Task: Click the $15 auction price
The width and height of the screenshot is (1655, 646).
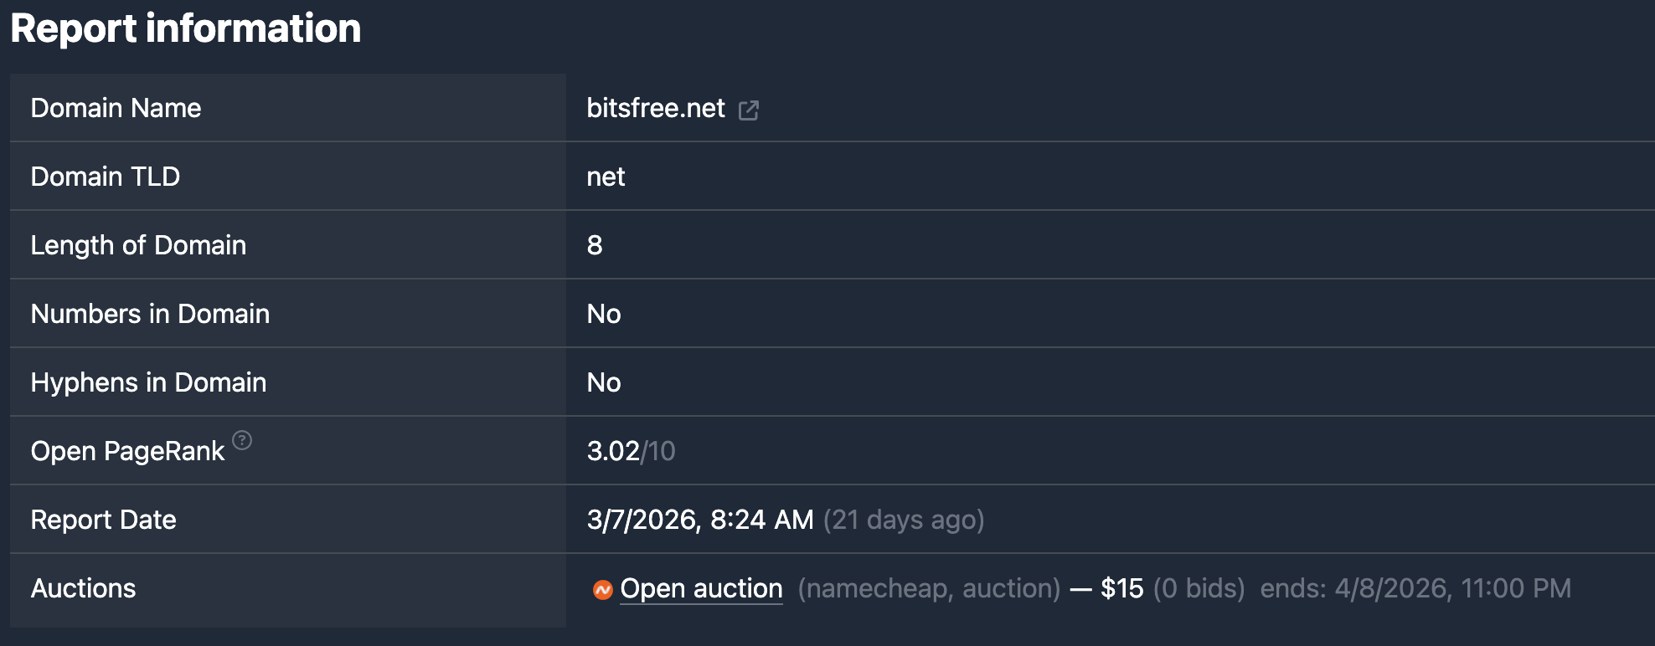Action: pos(1122,588)
